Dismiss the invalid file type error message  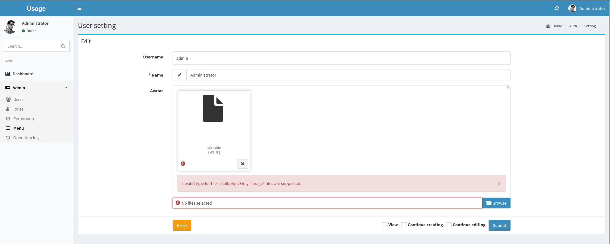(x=499, y=184)
